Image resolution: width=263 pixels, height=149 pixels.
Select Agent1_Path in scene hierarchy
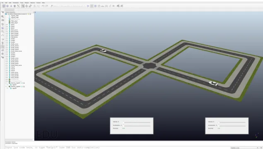15,16
